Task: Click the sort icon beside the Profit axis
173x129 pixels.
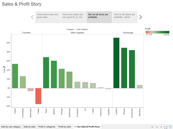Action: click(x=4, y=67)
